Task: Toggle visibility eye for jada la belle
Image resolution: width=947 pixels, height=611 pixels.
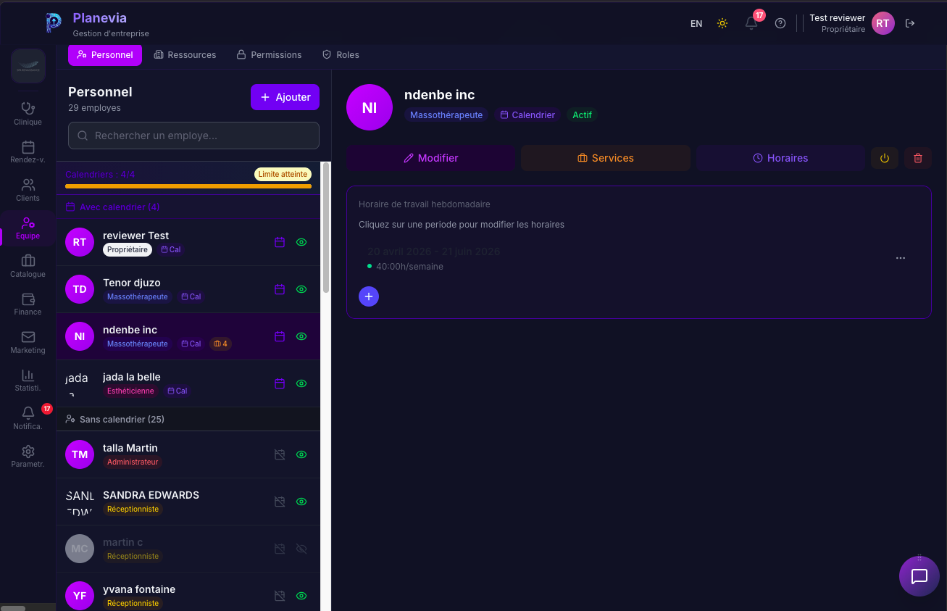Action: (301, 383)
